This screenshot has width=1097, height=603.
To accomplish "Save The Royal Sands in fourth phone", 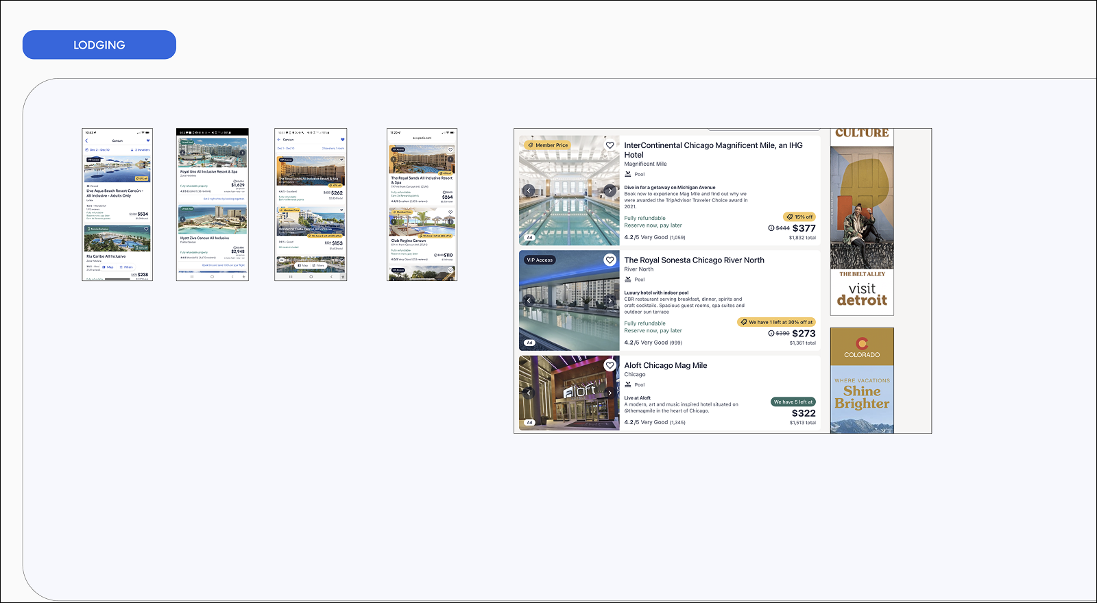I will tap(450, 150).
